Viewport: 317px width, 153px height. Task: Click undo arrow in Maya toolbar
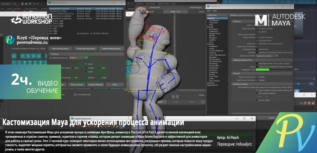34,4
